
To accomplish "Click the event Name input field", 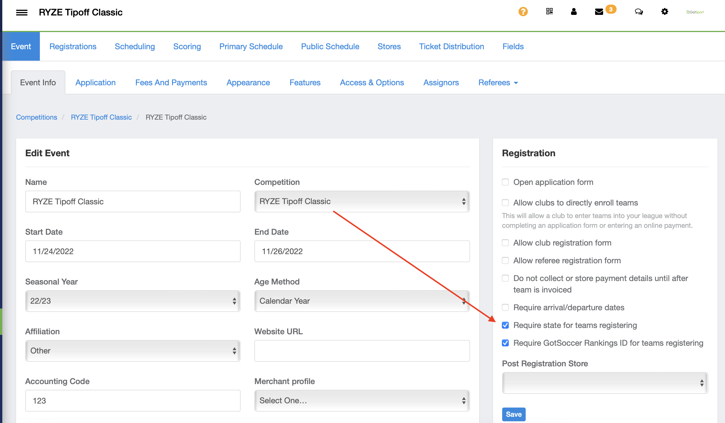I will click(x=132, y=201).
